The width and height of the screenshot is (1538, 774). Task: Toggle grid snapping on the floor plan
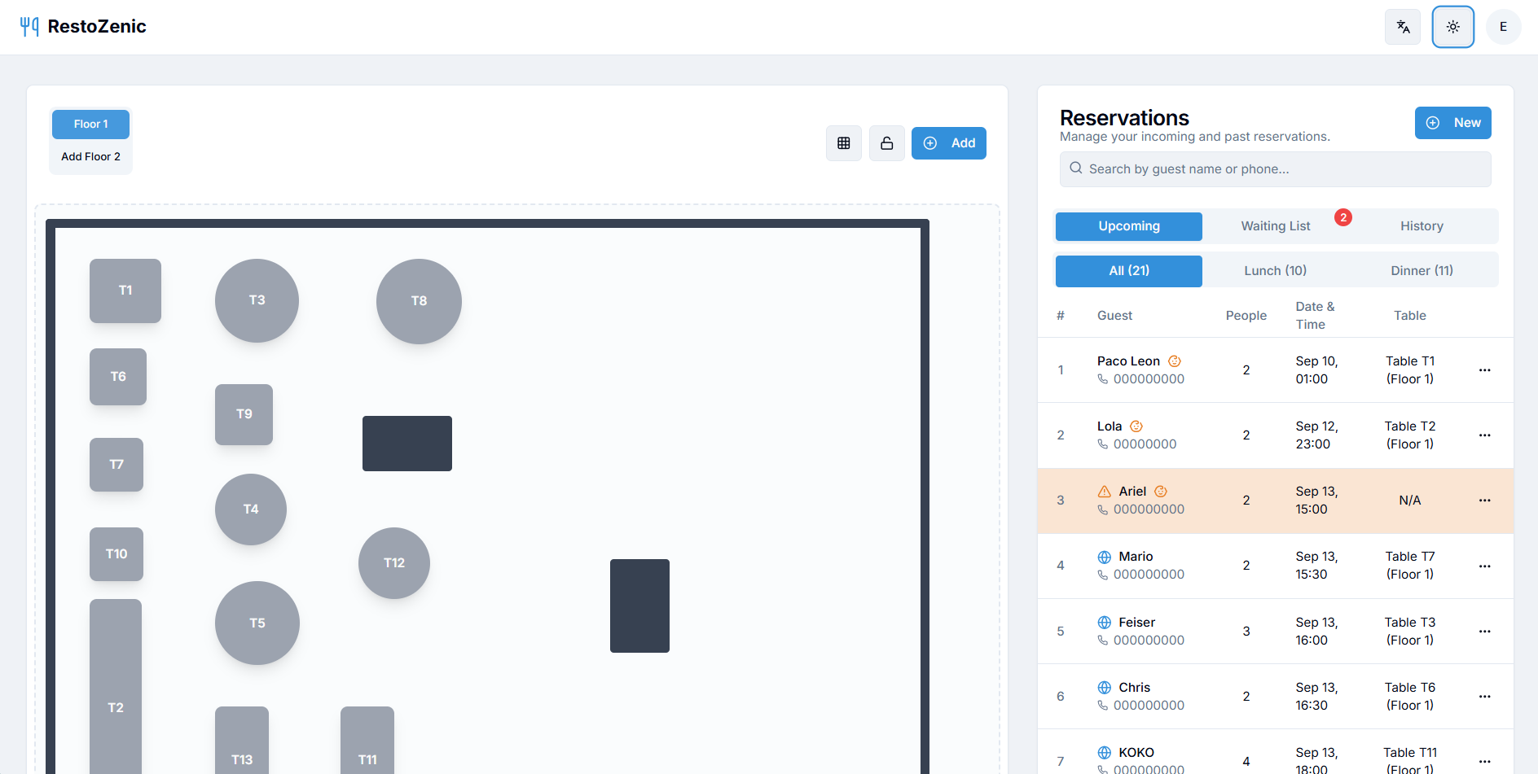844,143
